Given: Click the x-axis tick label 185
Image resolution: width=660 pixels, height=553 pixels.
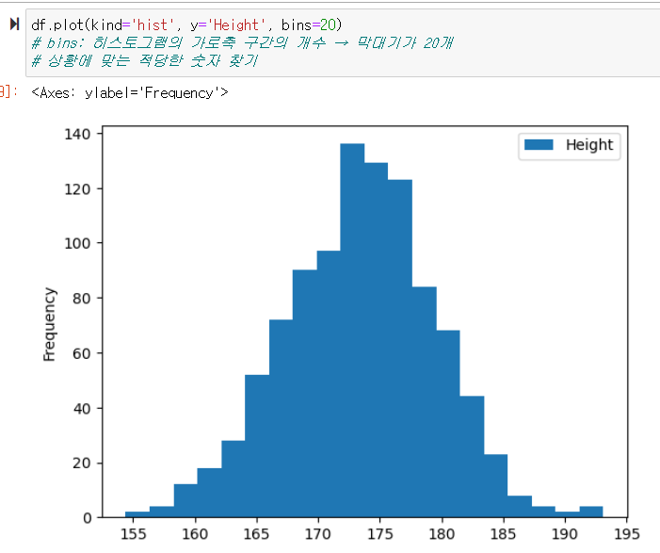Looking at the screenshot, I should coord(503,534).
